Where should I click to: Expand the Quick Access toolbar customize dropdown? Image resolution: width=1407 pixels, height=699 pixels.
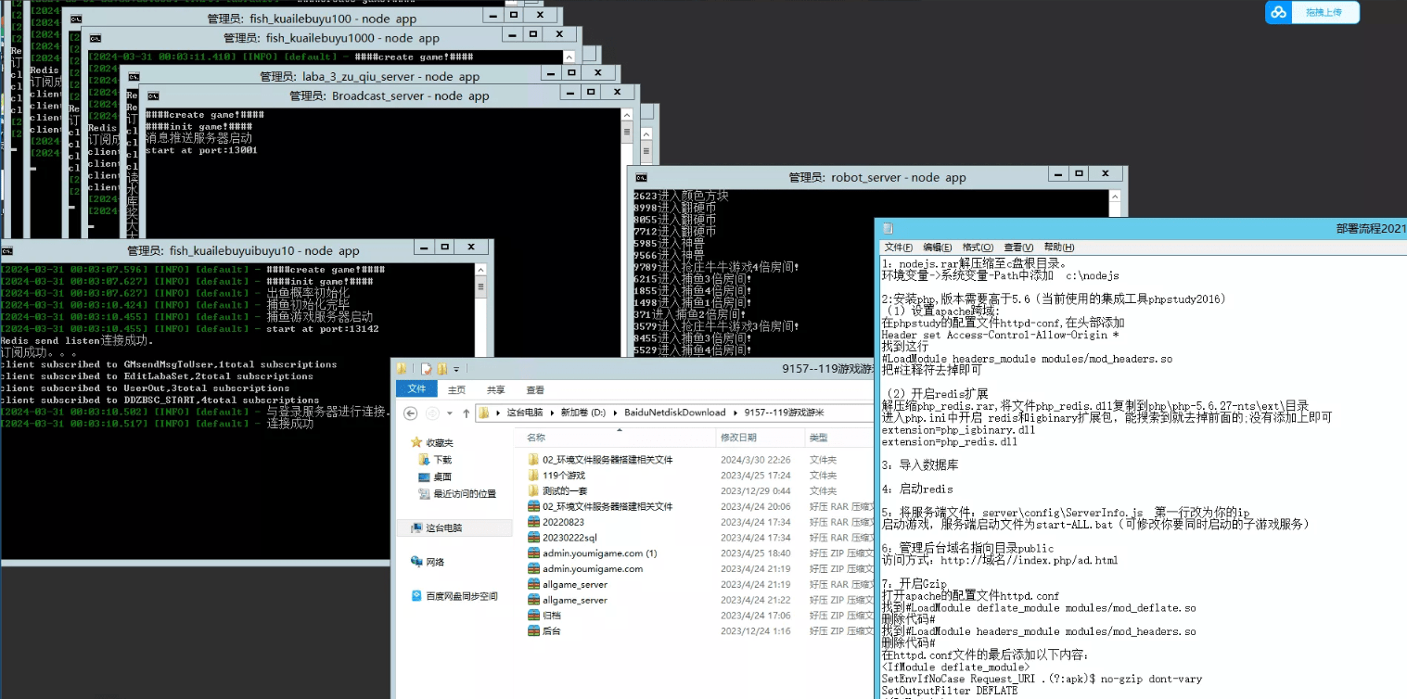pos(456,369)
